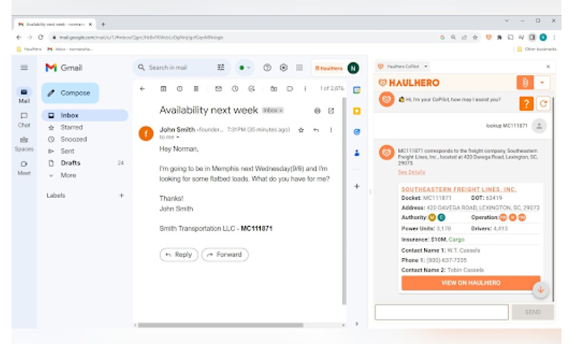Open a new browser tab
Screen dimensions: 573x344
(103, 25)
